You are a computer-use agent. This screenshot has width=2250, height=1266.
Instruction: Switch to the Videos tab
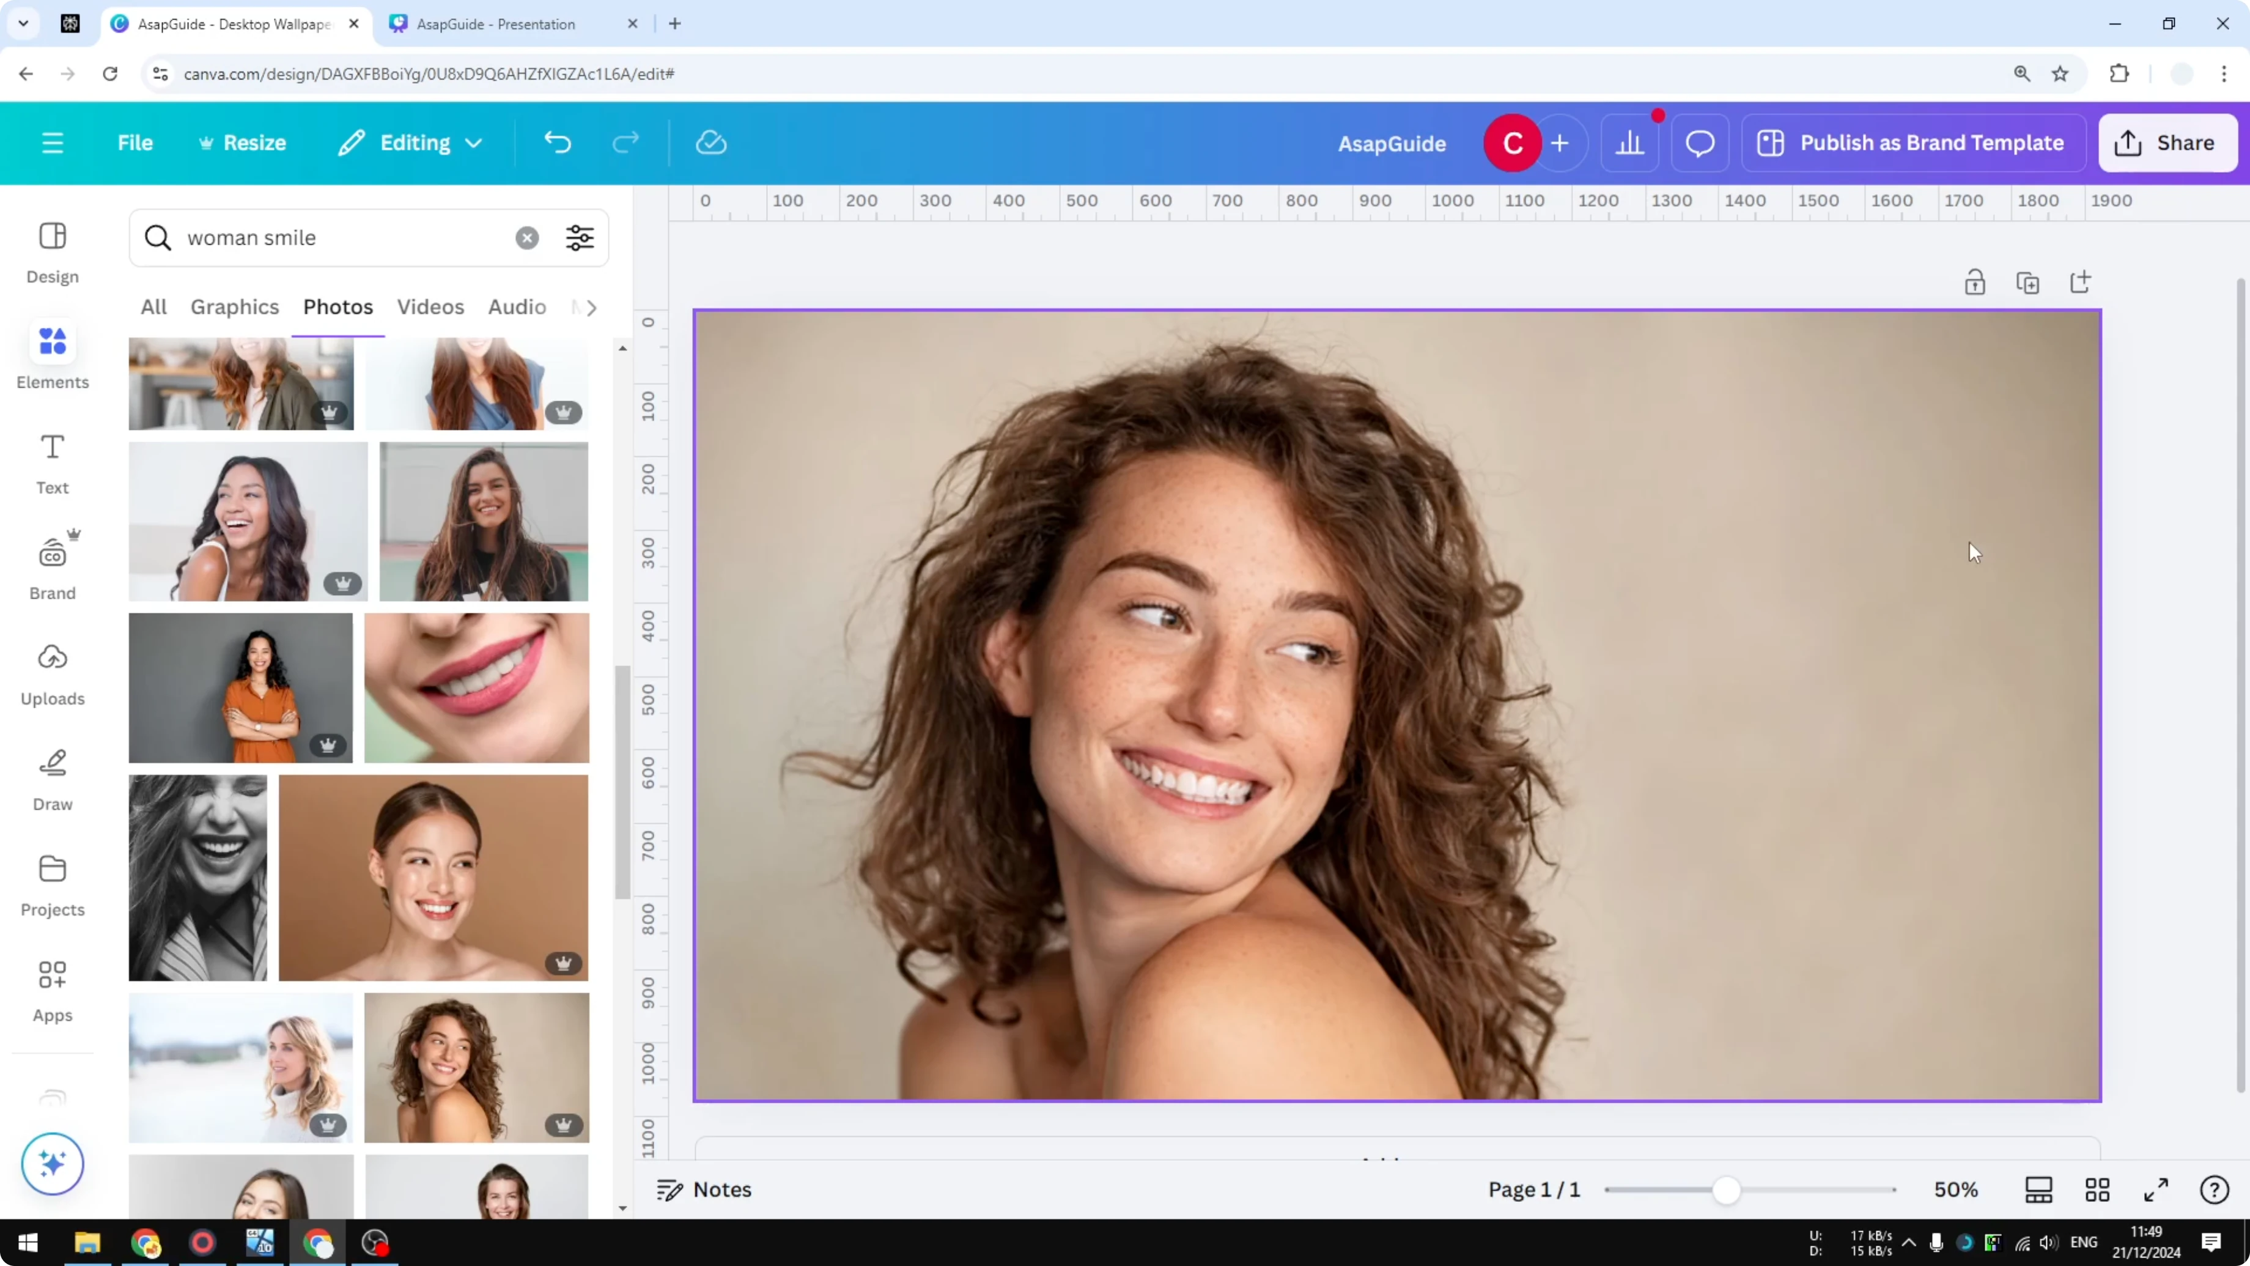[x=430, y=306]
